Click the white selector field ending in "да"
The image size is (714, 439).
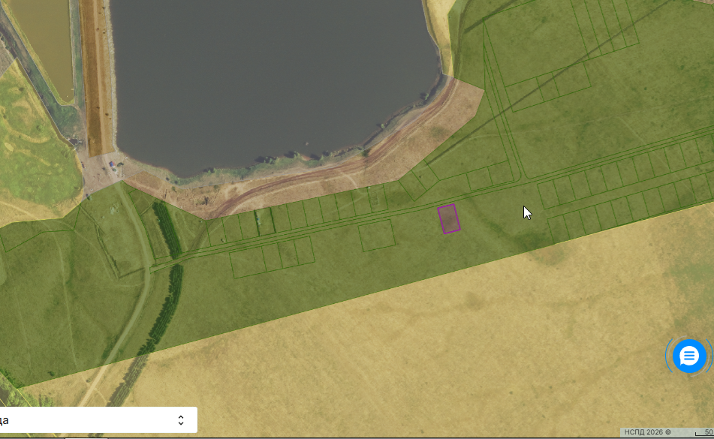coord(98,420)
